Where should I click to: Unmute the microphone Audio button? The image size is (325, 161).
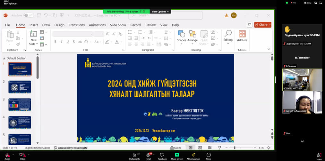[7, 156]
